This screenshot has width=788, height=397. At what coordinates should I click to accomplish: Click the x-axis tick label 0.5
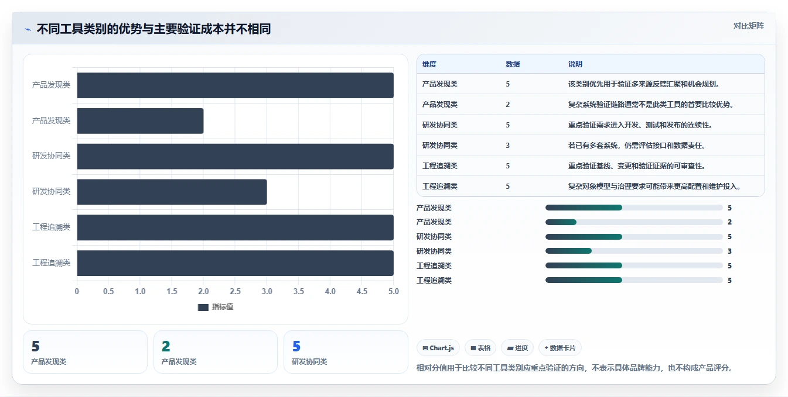(x=108, y=291)
